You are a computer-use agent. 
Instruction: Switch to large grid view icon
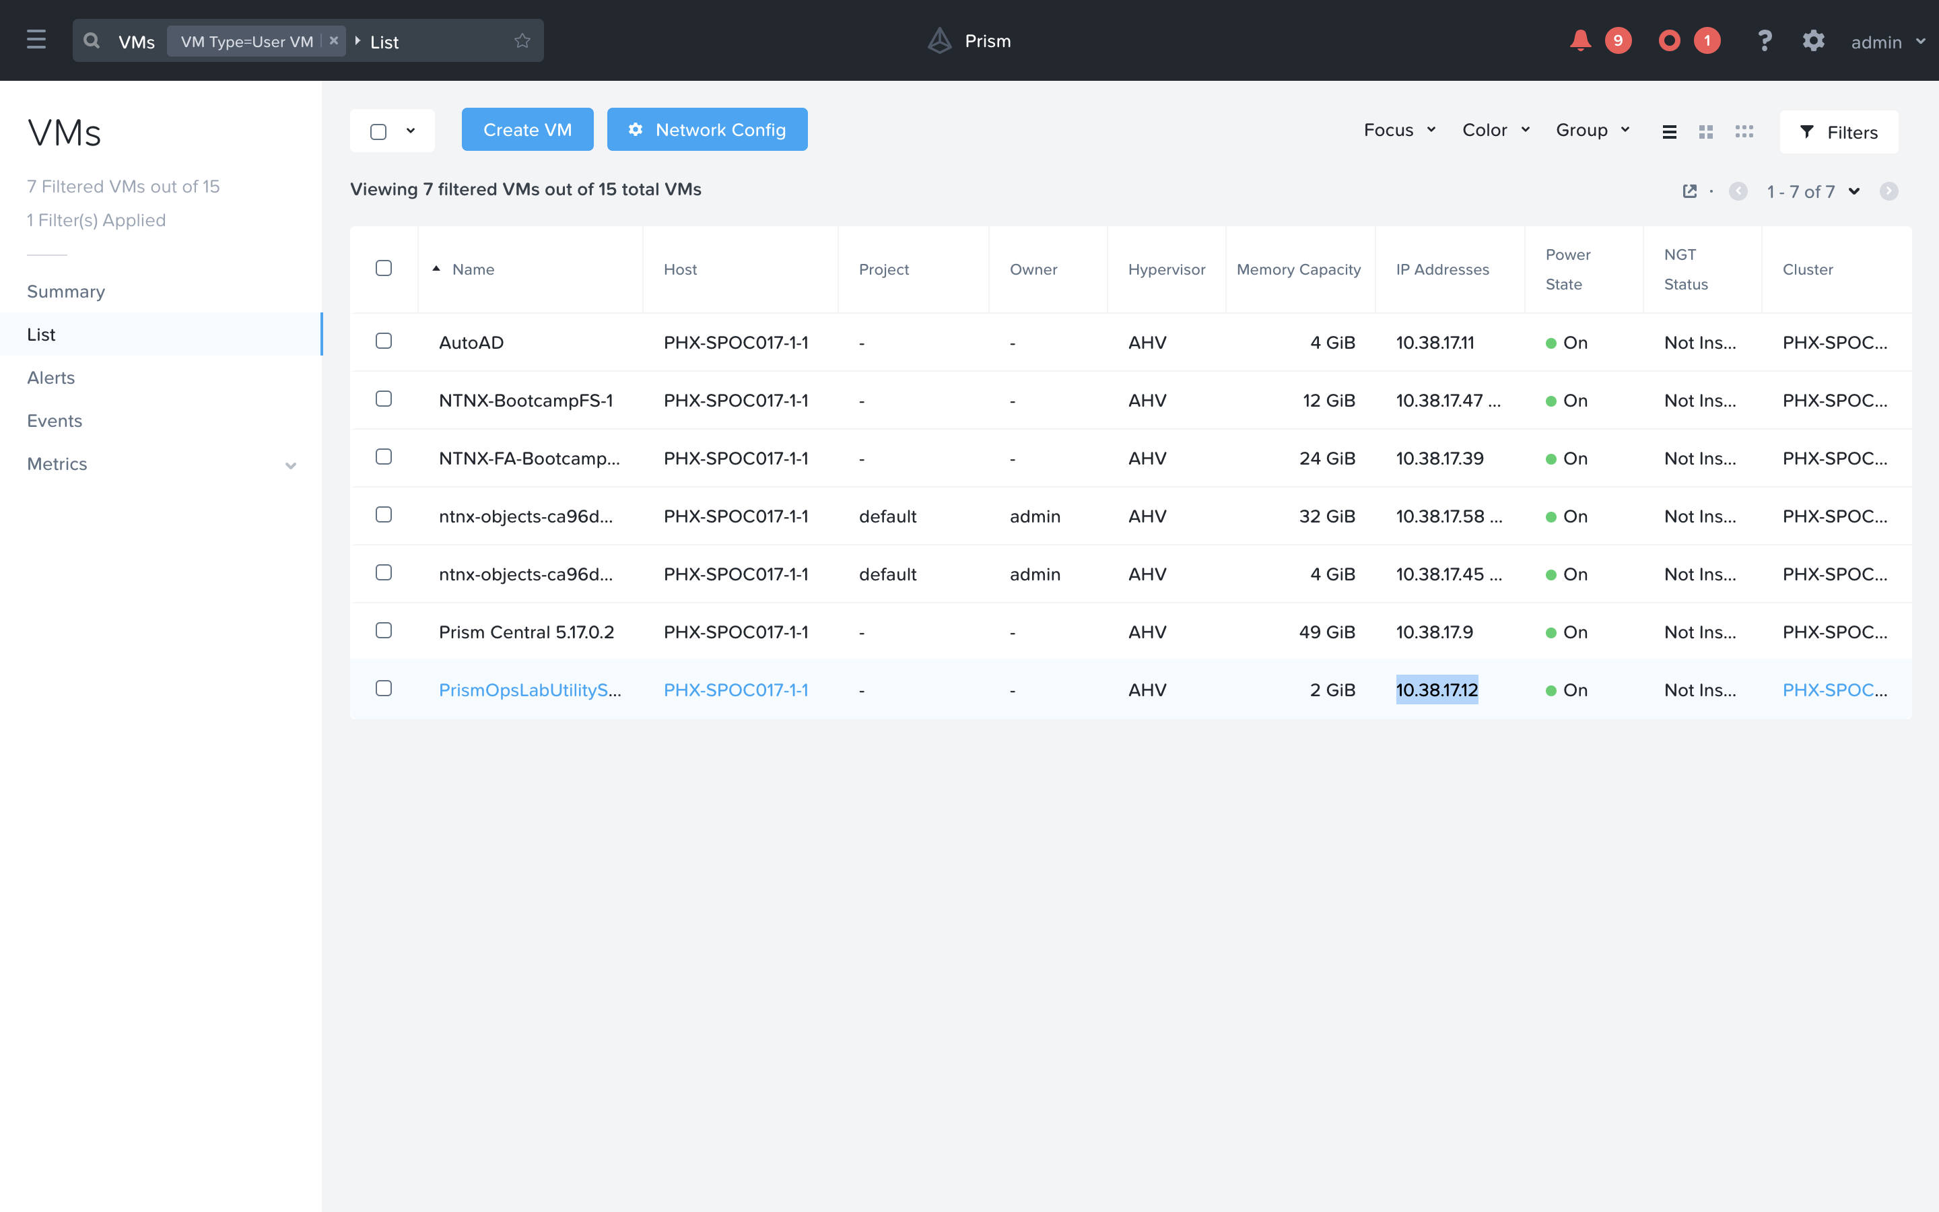[x=1706, y=131]
